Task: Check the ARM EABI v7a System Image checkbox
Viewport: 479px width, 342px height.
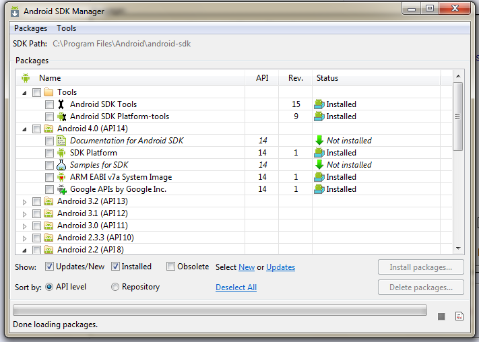Action: [x=49, y=178]
